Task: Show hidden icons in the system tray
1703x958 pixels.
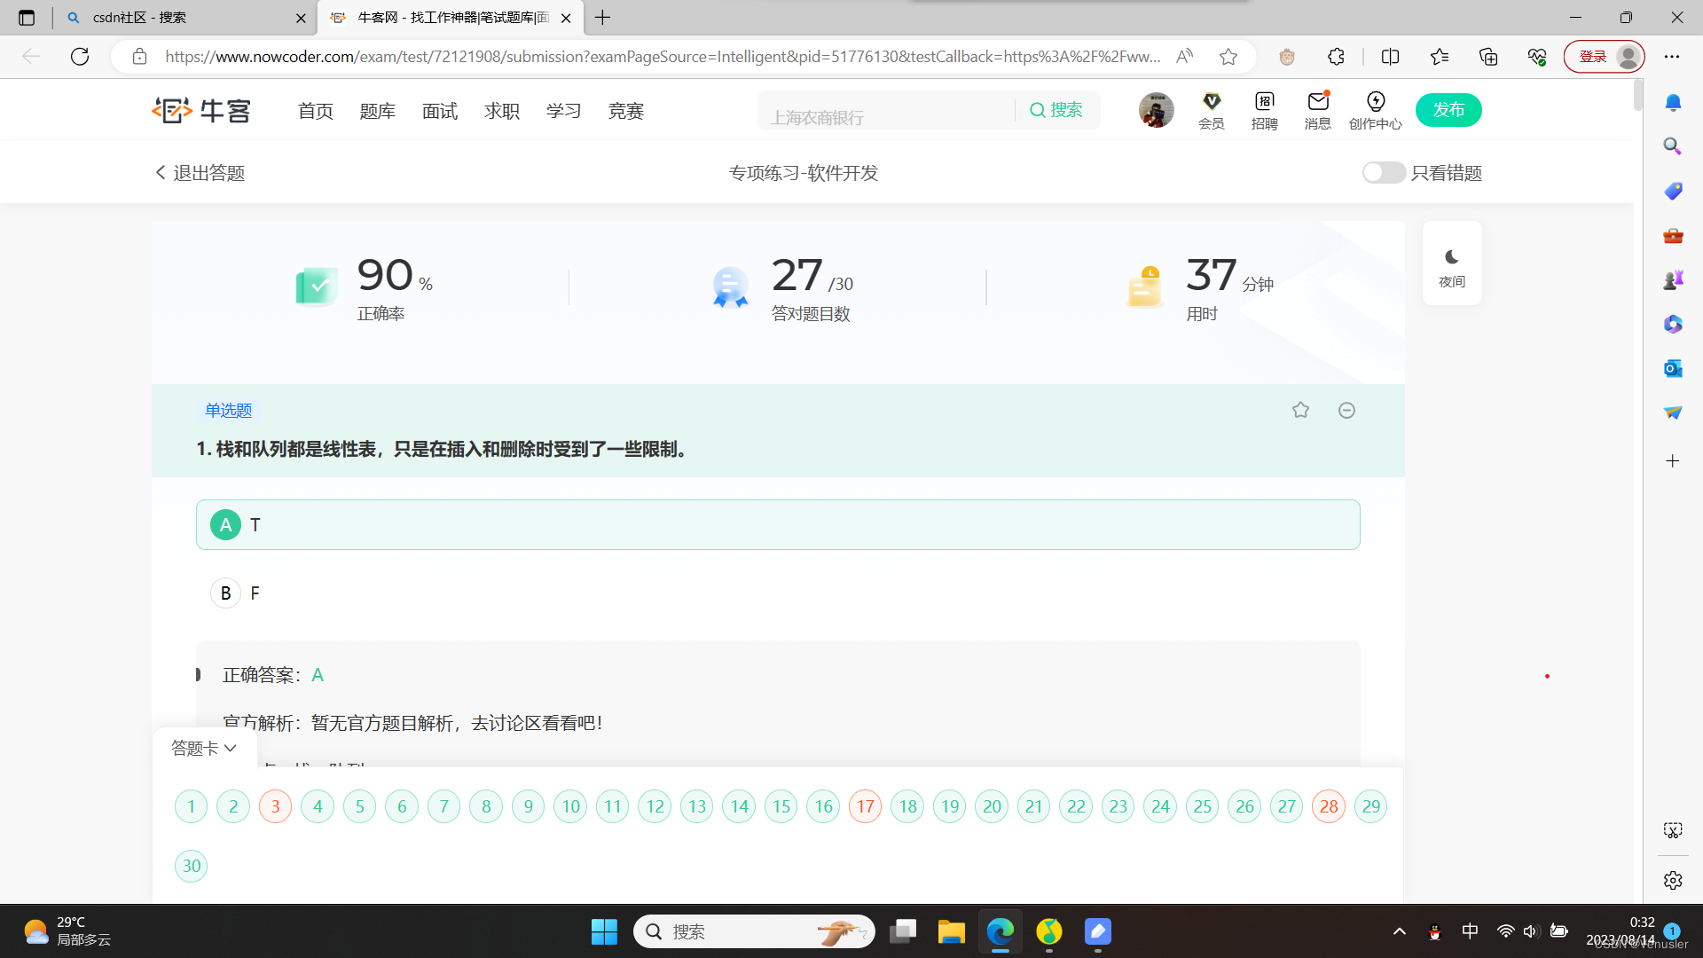Action: pos(1400,931)
